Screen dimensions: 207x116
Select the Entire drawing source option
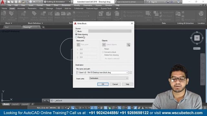76,34
